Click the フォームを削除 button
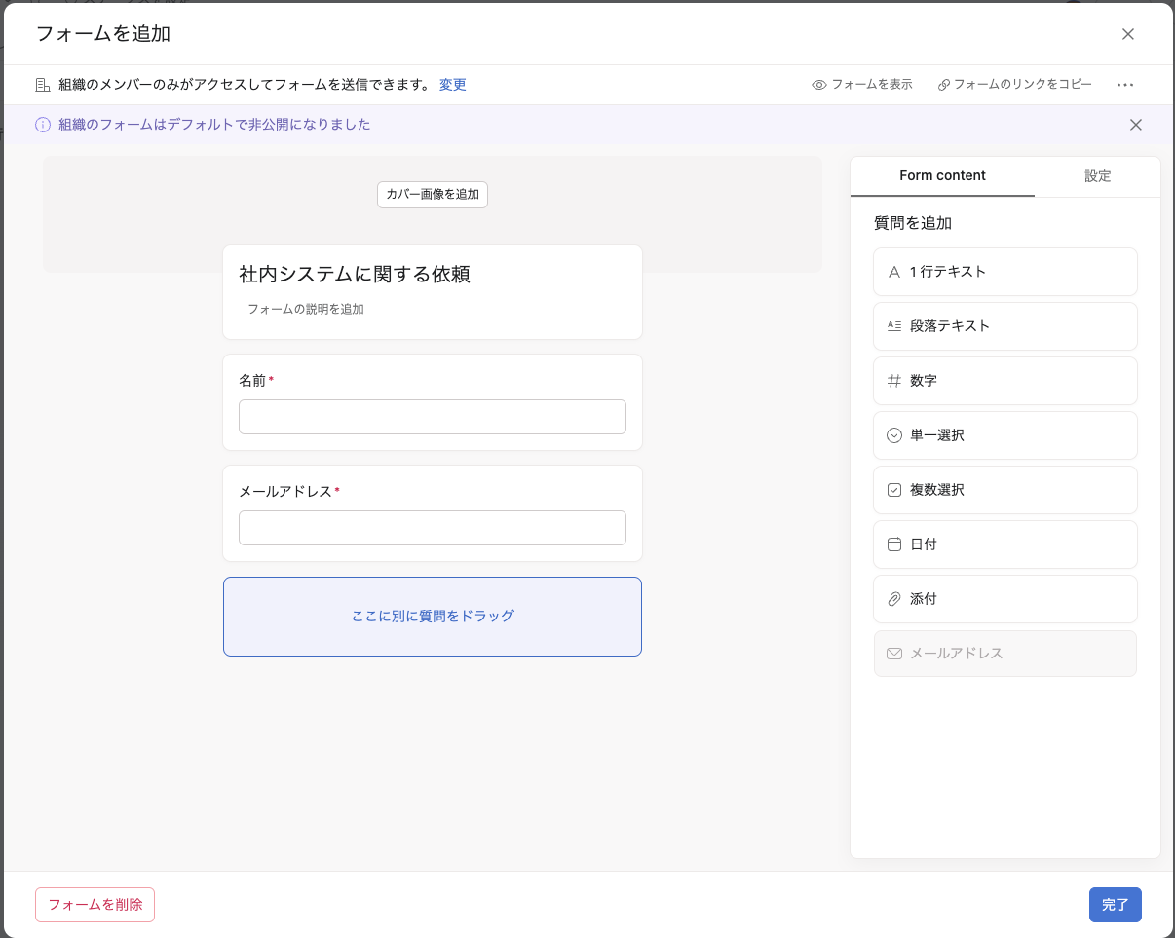The height and width of the screenshot is (938, 1175). [95, 905]
